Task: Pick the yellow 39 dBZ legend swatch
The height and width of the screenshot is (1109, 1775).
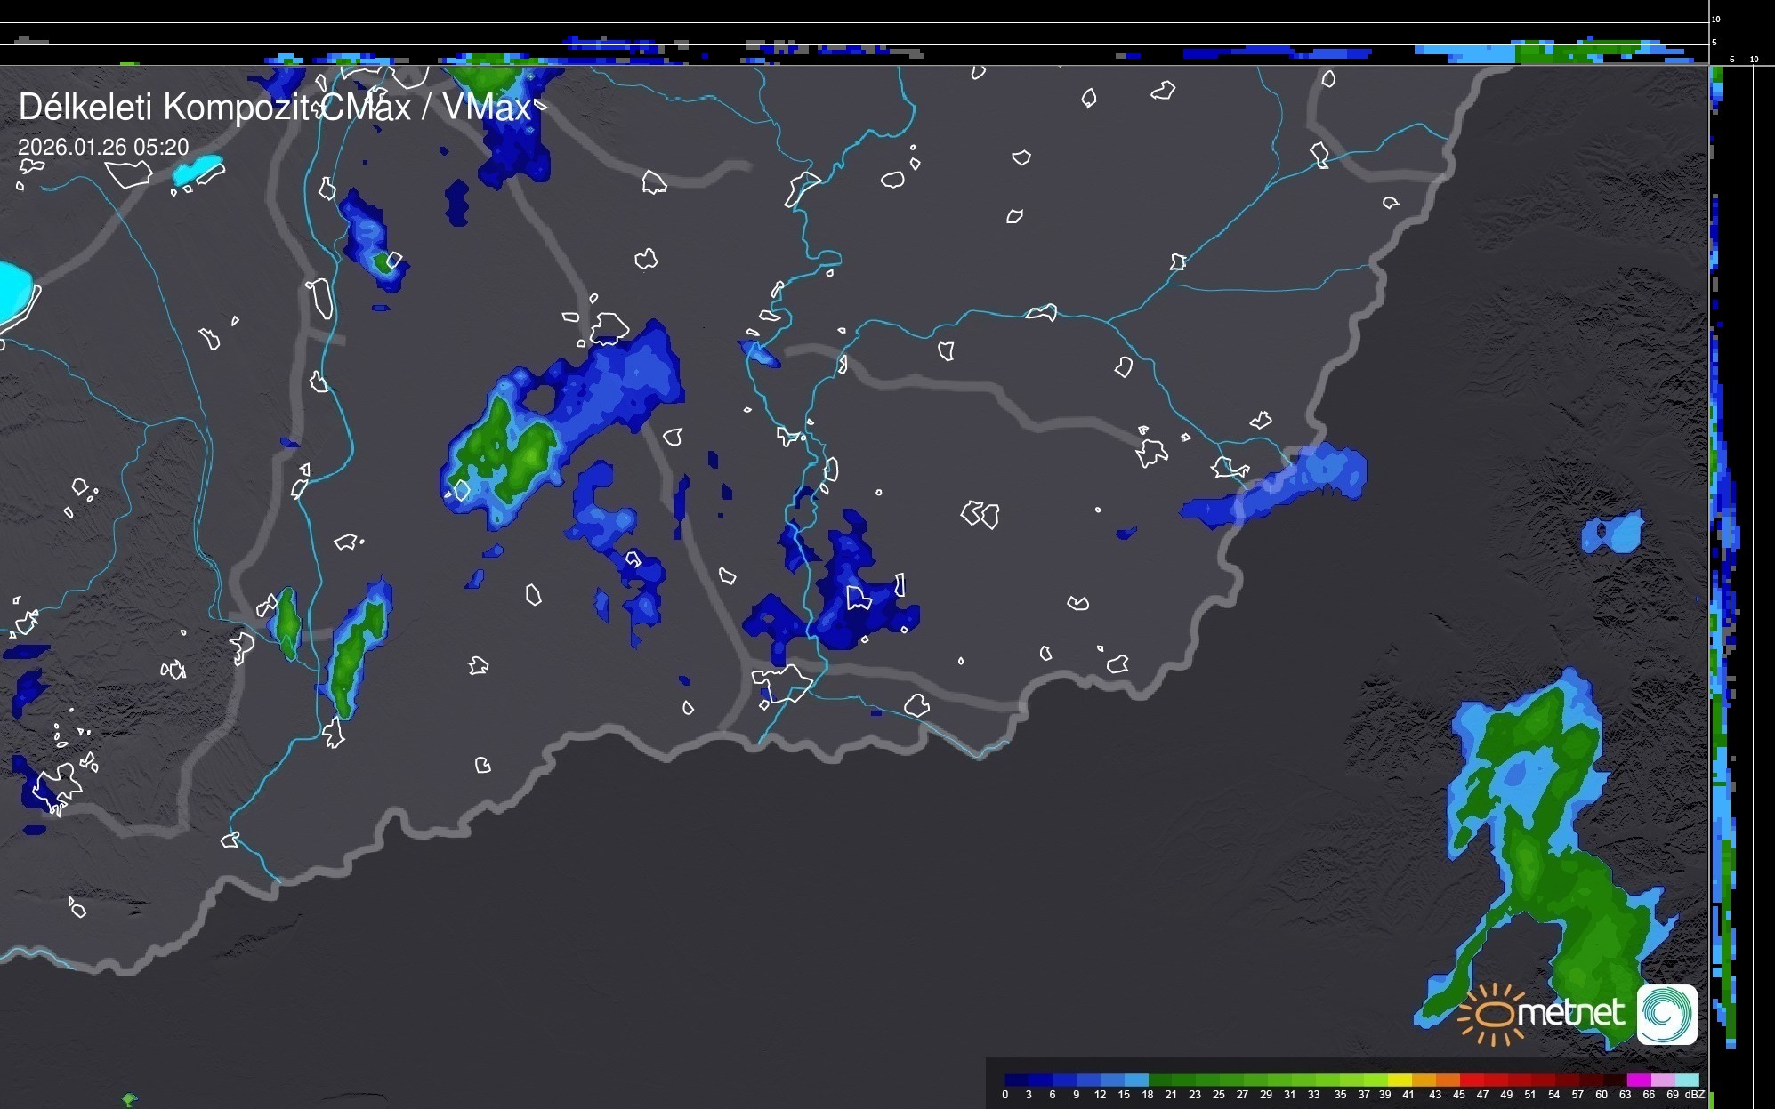Action: coord(1399,1080)
